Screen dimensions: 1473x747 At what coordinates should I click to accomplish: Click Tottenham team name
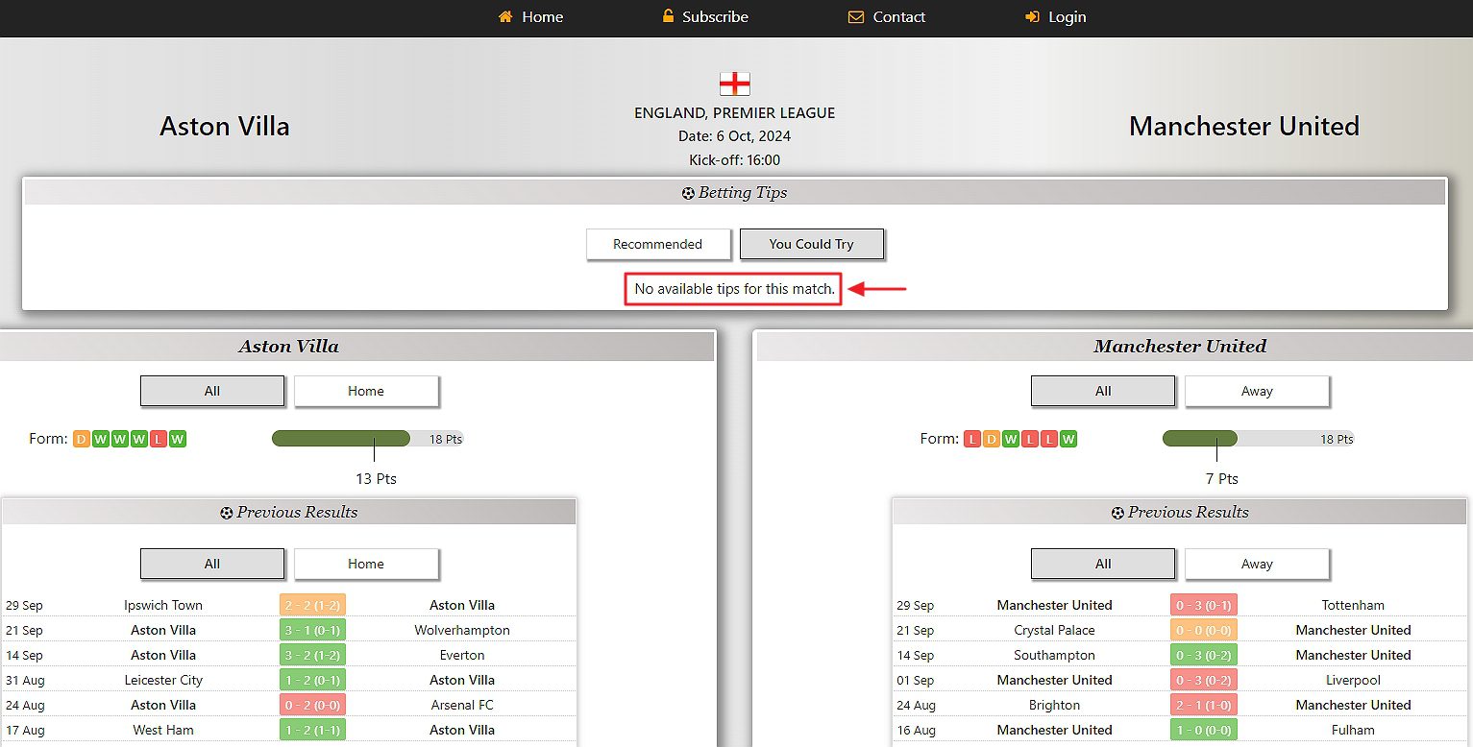1353,605
